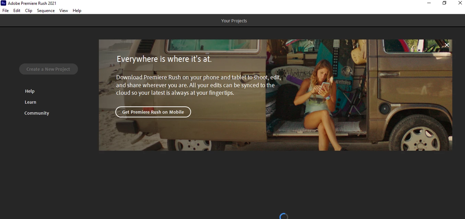This screenshot has height=219, width=465.
Task: Click the Create a New Project button
Action: (48, 69)
